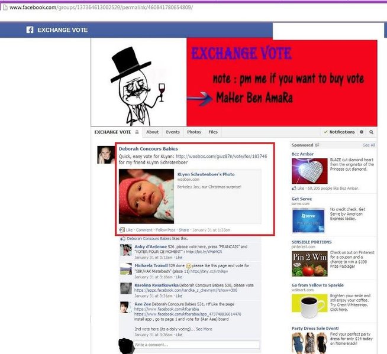The width and height of the screenshot is (387, 354).
Task: Expand Ree Zee's comment with See More
Action: (204, 329)
